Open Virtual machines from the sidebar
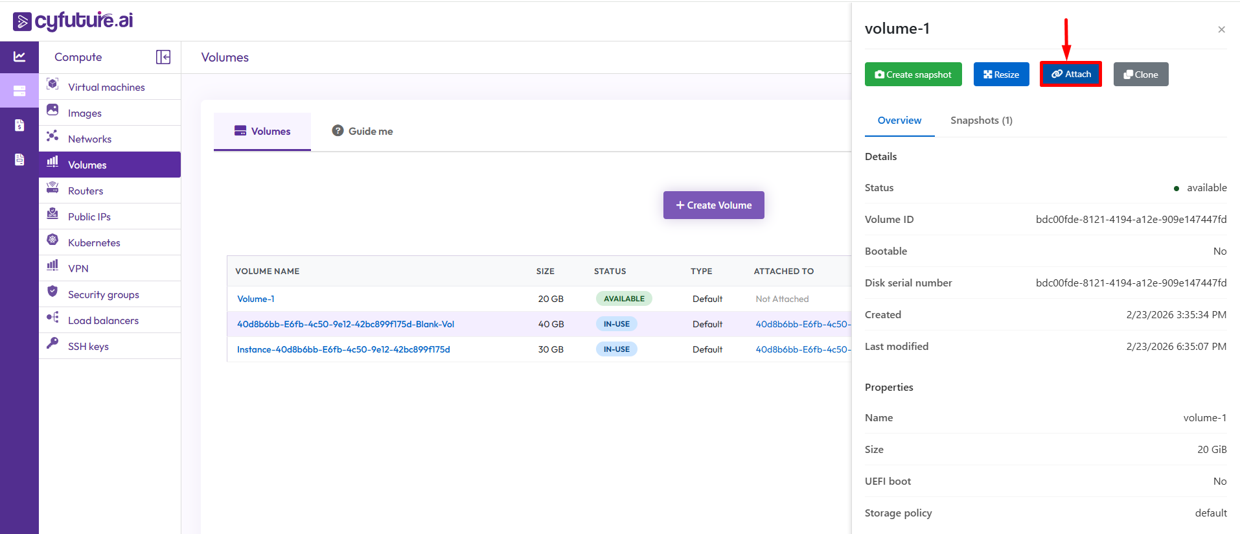The width and height of the screenshot is (1240, 534). [x=106, y=87]
